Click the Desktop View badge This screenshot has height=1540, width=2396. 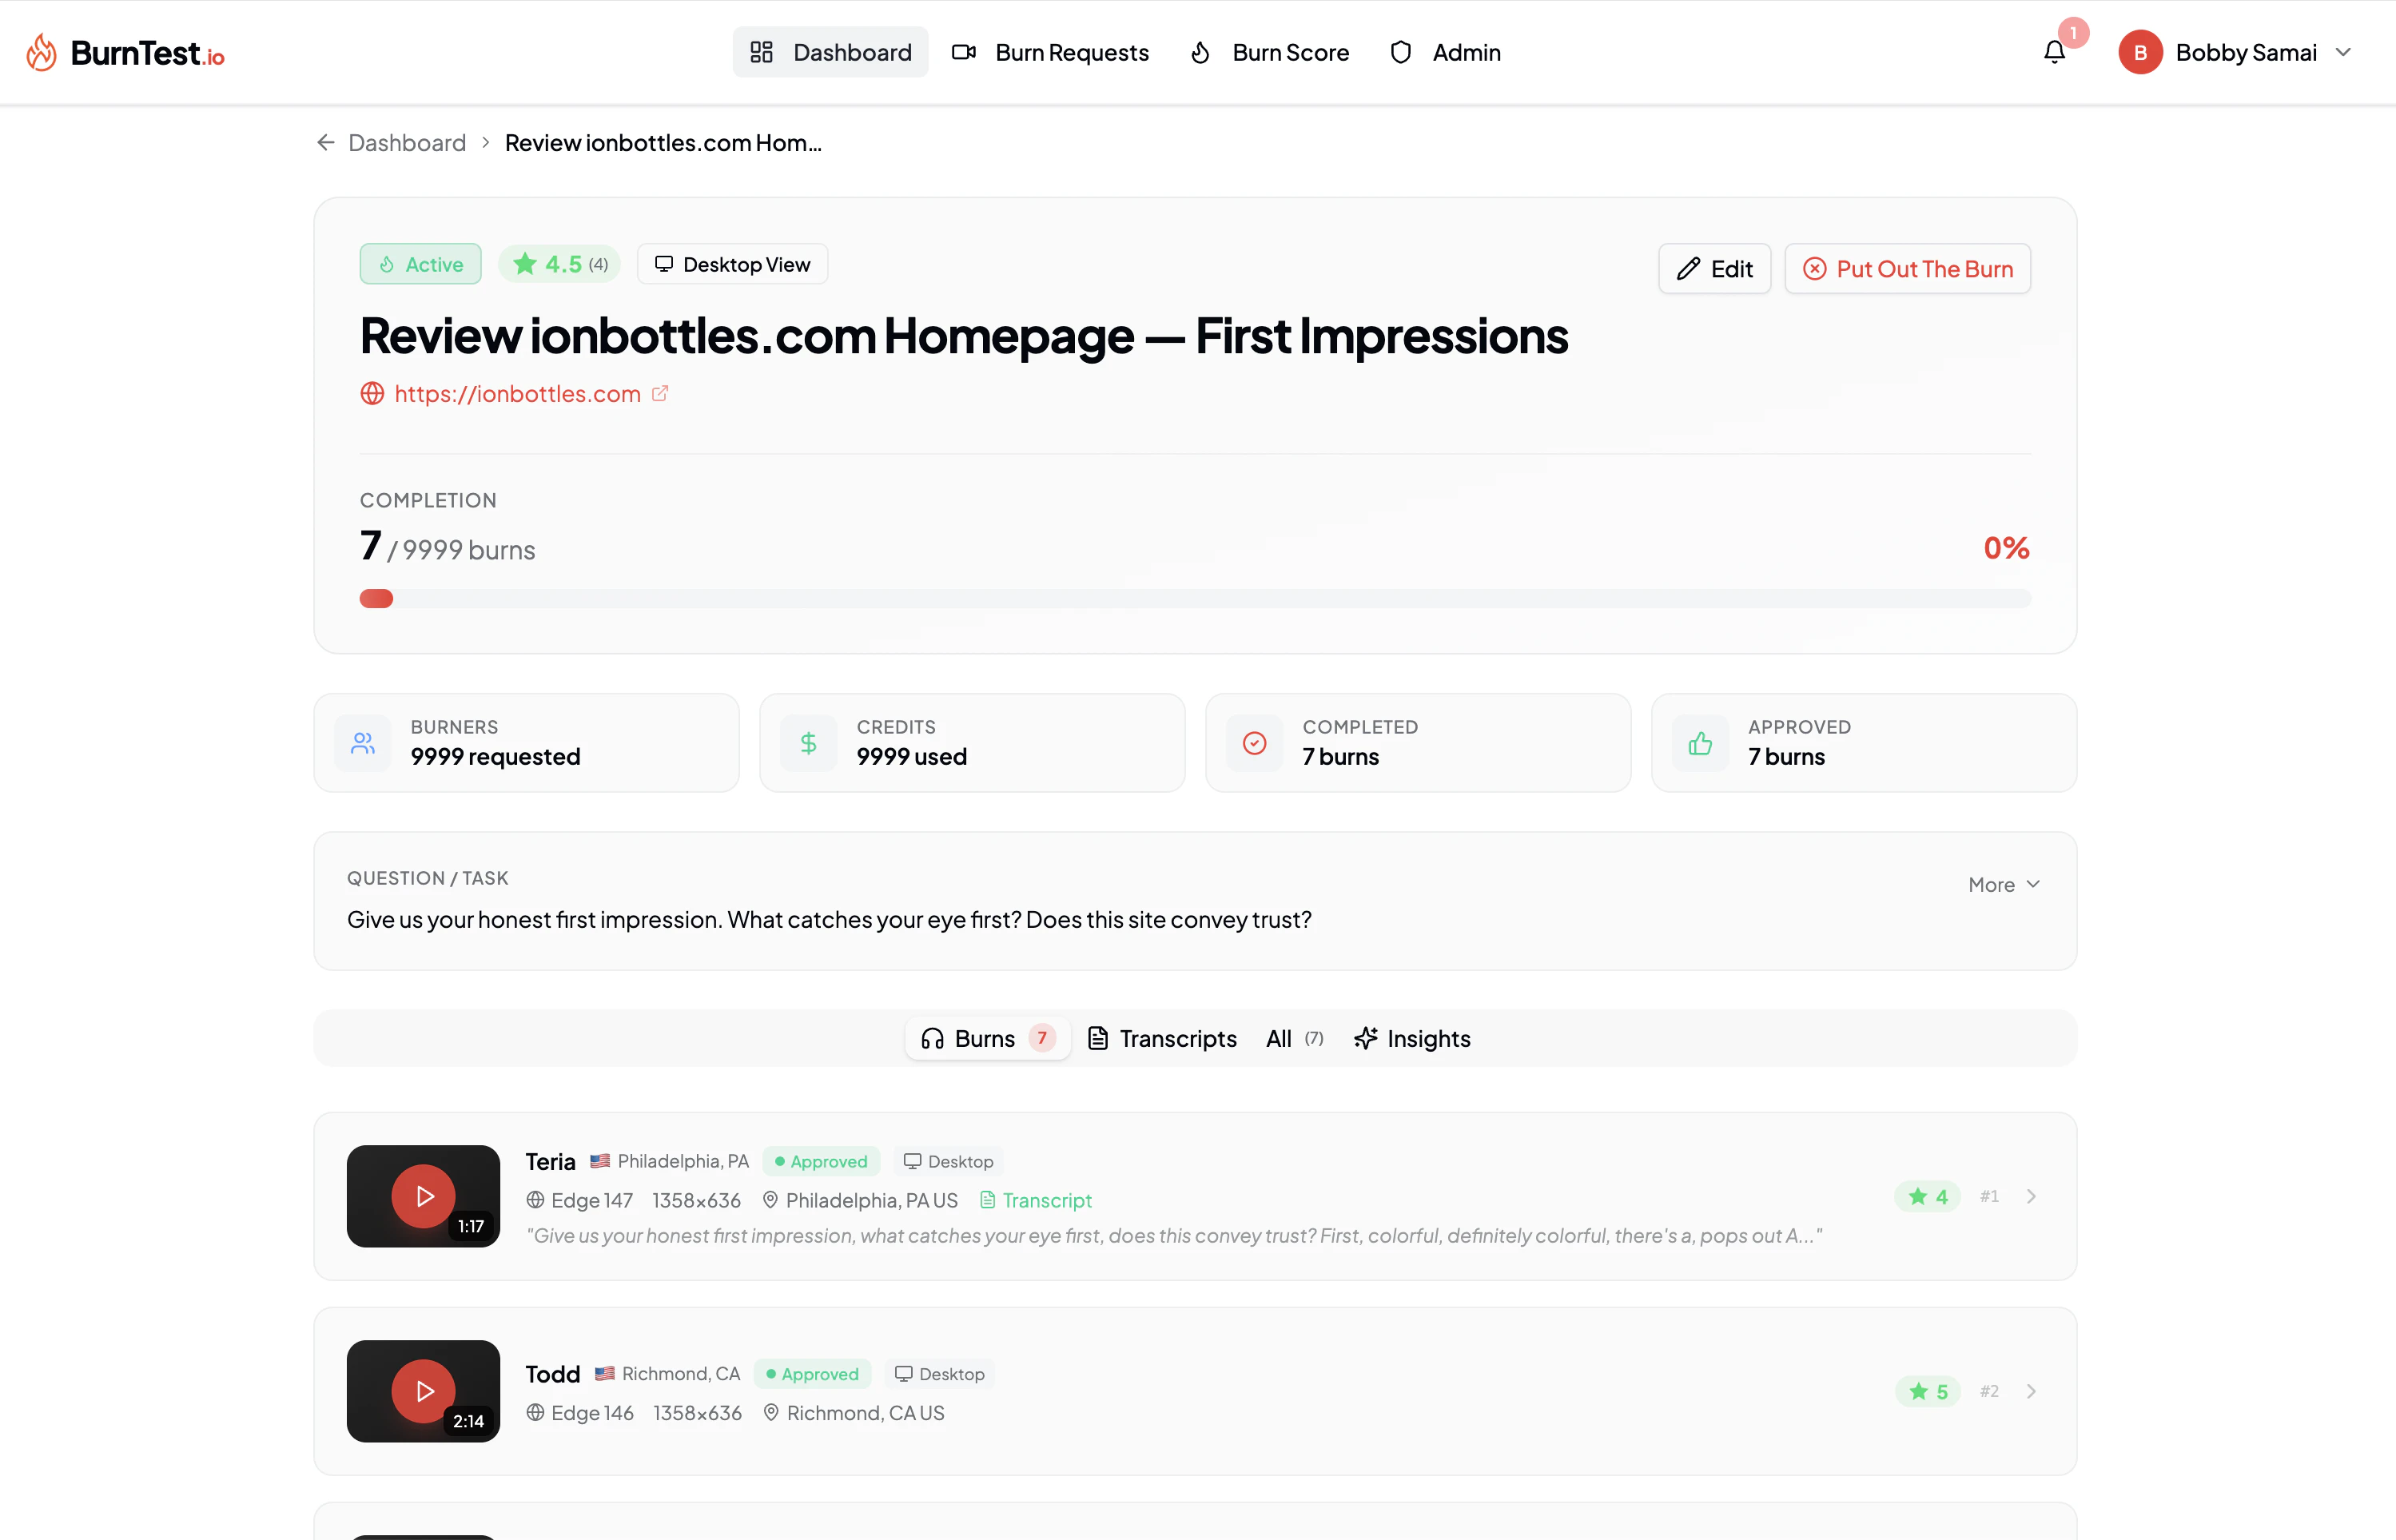coord(732,264)
